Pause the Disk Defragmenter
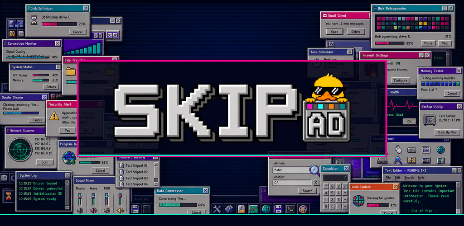This screenshot has height=226, width=464. point(428,43)
